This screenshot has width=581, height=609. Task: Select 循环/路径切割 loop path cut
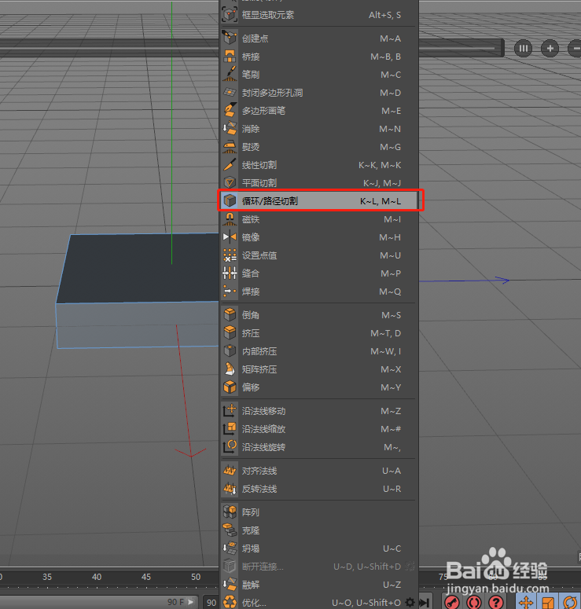[318, 201]
